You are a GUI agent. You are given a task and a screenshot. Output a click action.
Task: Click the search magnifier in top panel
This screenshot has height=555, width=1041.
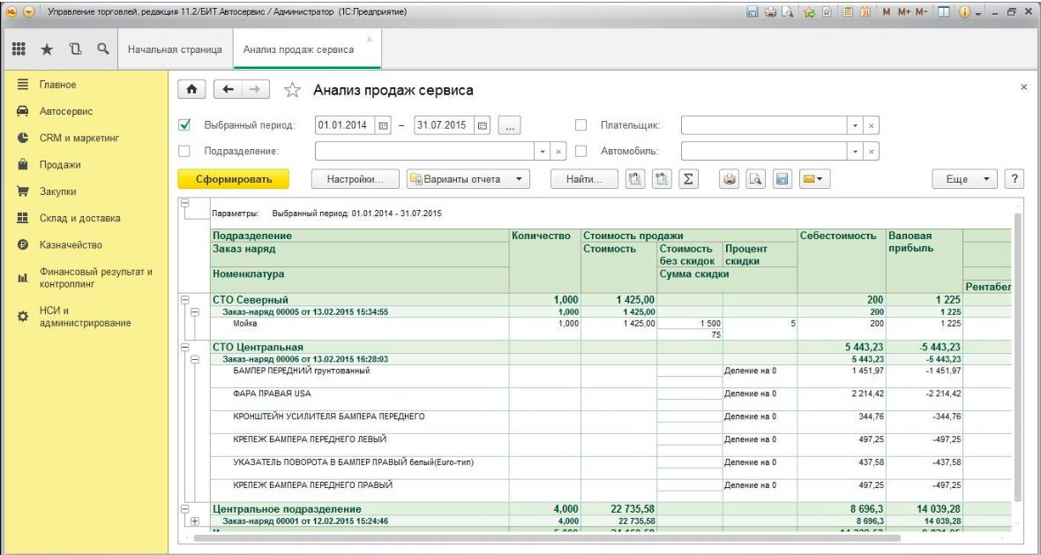103,49
